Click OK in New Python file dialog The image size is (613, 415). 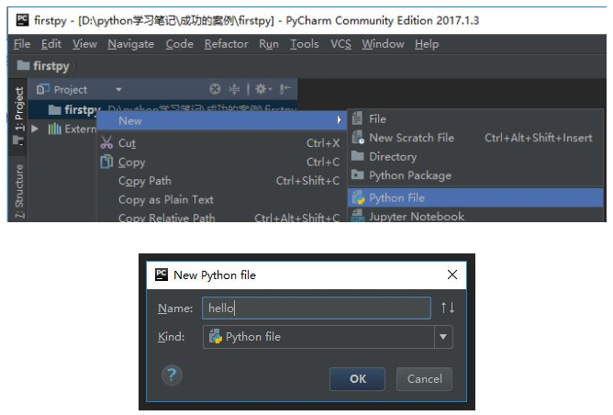357,378
